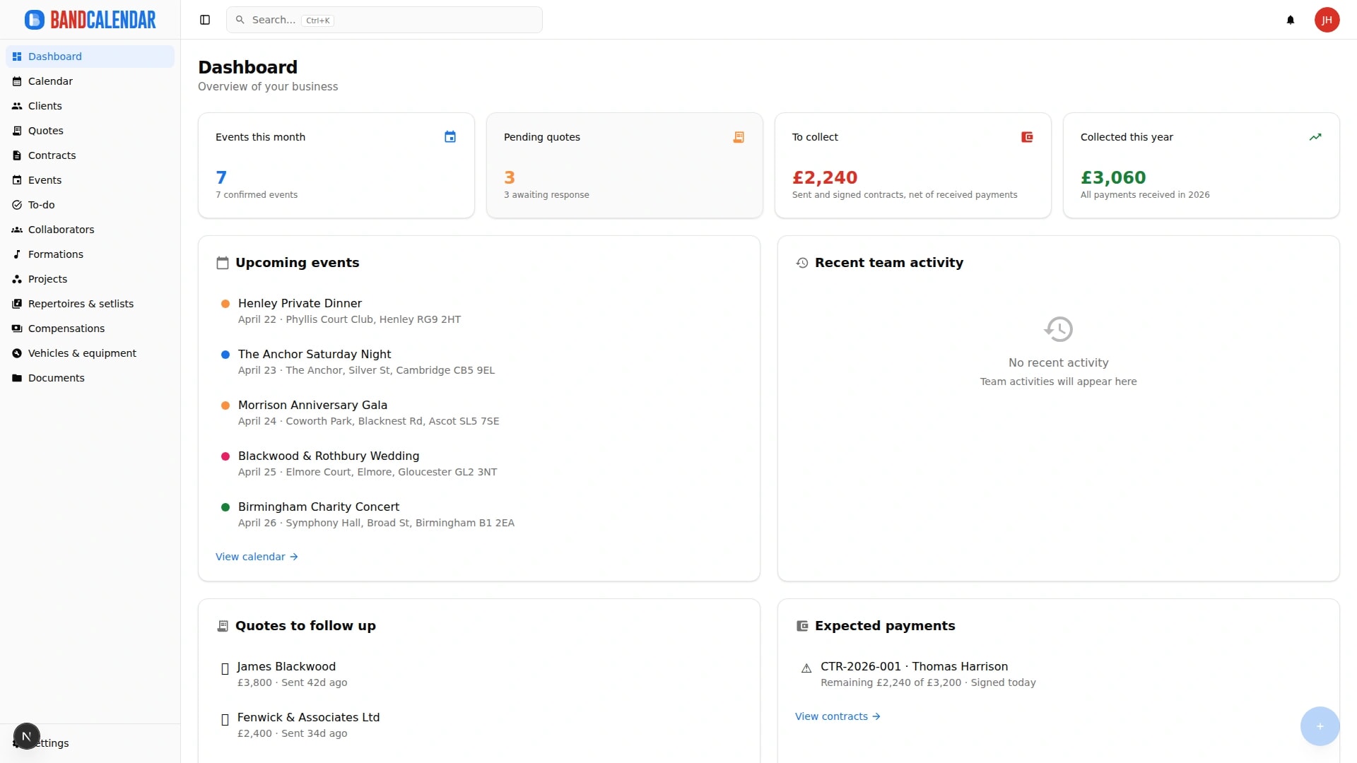Click the BandCalendar logo
This screenshot has height=763, width=1357.
(x=90, y=20)
